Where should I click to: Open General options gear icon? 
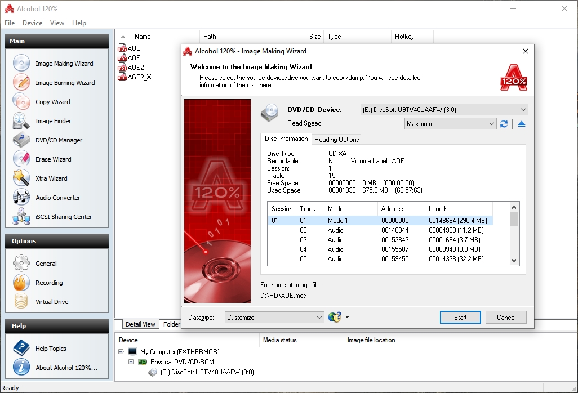[x=21, y=263]
